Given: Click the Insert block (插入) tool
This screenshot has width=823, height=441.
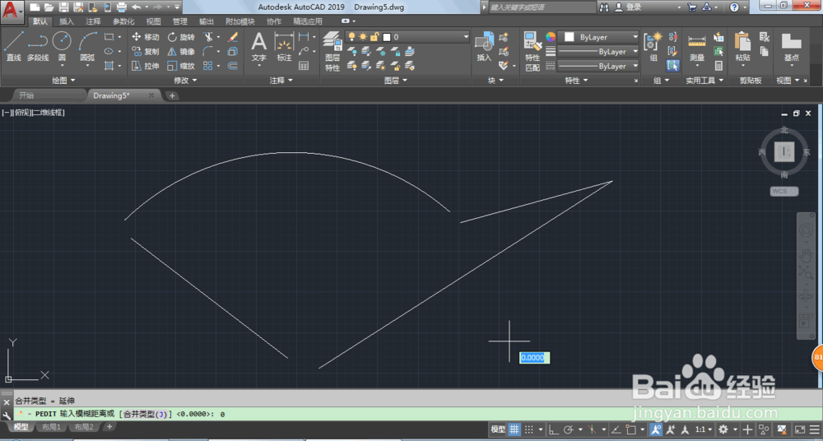Looking at the screenshot, I should pyautogui.click(x=484, y=46).
